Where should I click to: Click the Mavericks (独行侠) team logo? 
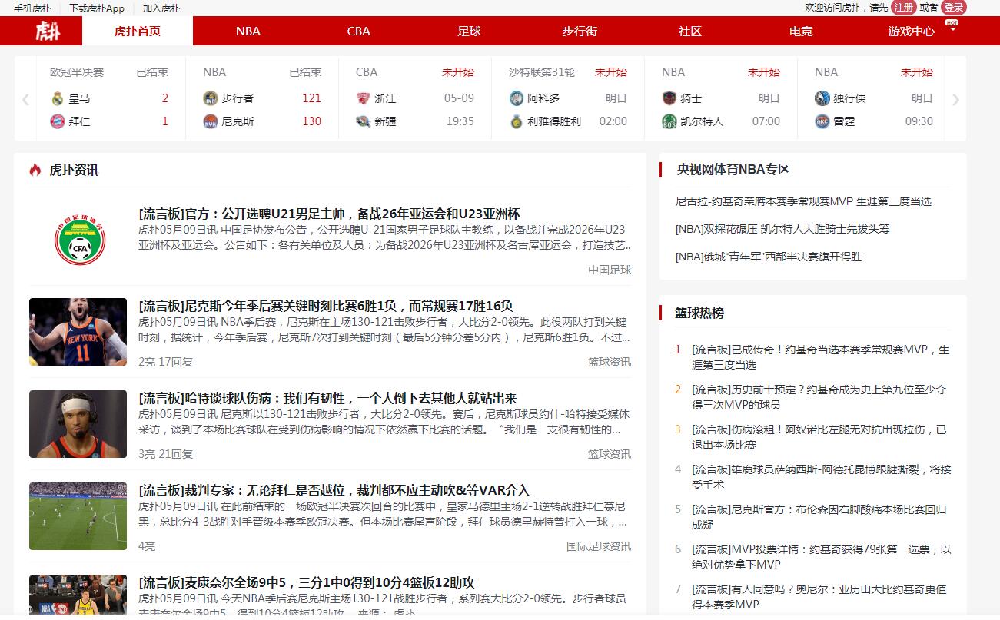[822, 98]
